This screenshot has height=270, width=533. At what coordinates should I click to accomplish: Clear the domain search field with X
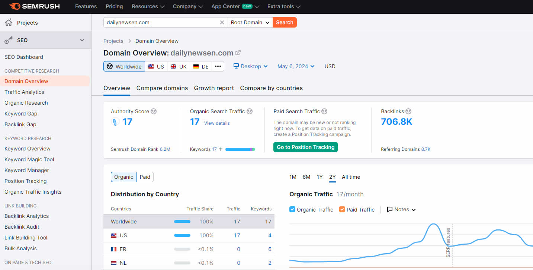222,22
